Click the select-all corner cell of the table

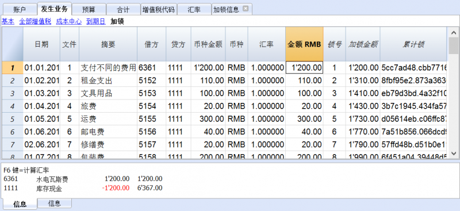12,44
